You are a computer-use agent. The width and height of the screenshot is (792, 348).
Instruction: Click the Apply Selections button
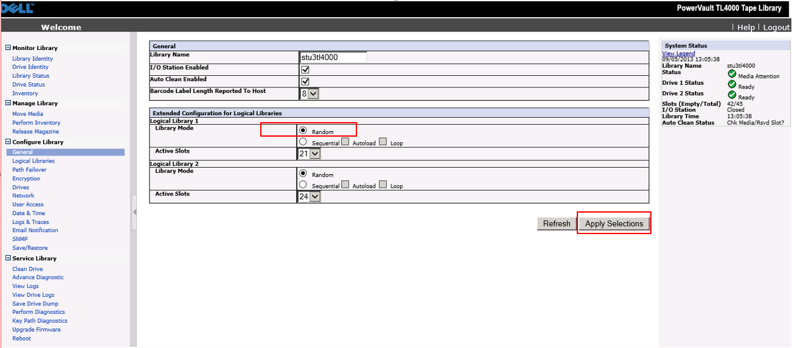[613, 223]
